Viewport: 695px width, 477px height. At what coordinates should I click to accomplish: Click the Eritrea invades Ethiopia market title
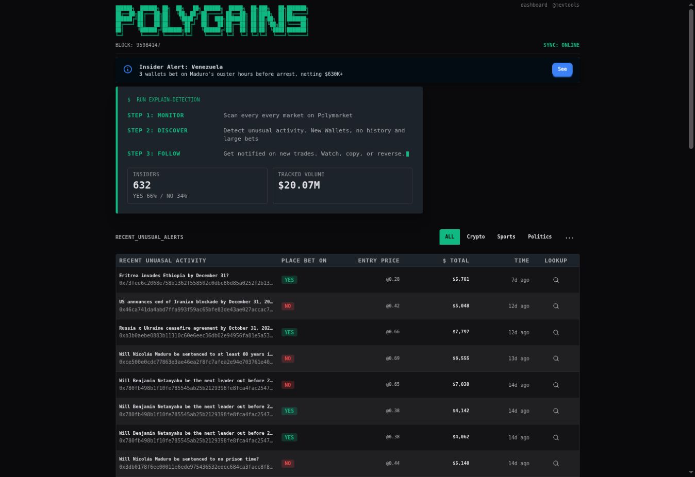point(174,276)
